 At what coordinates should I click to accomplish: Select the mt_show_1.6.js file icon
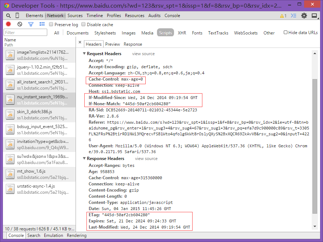click(x=10, y=174)
